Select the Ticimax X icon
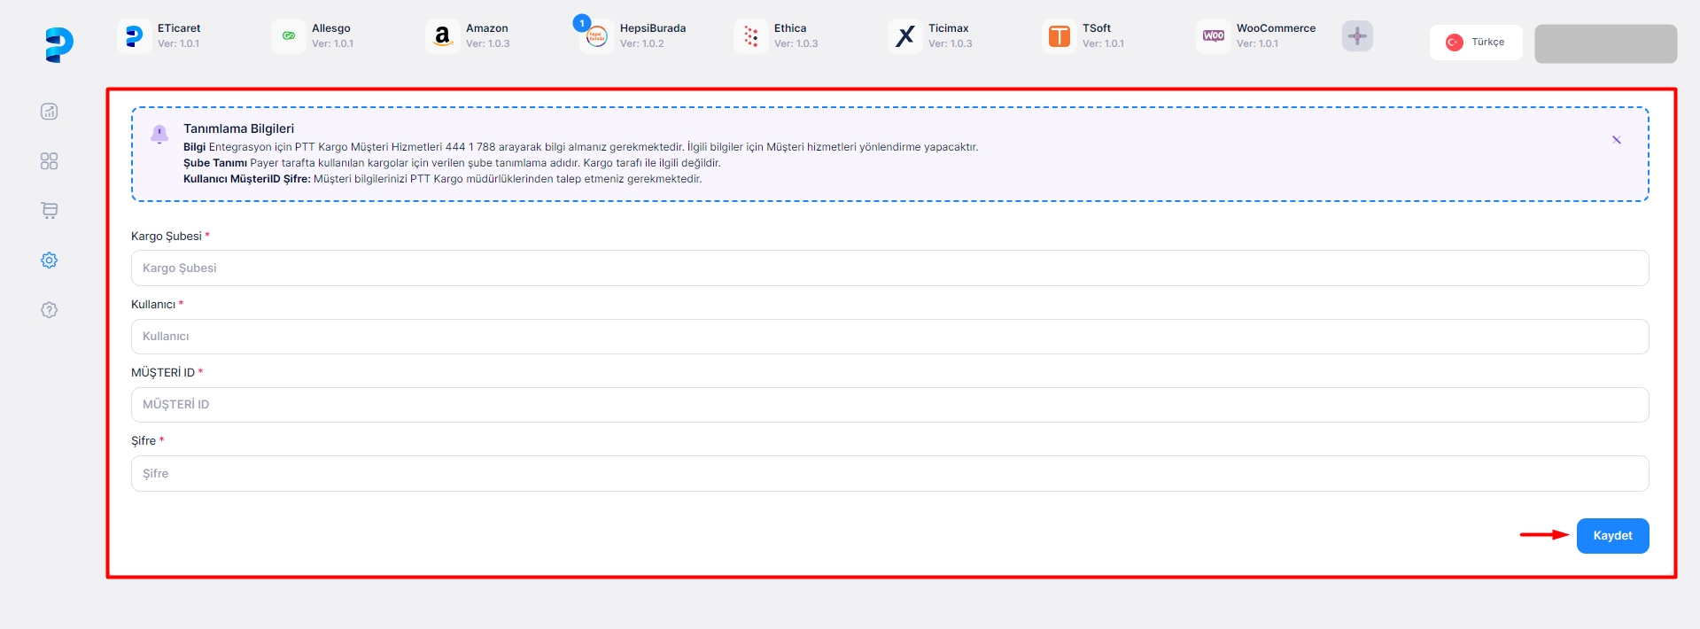The width and height of the screenshot is (1700, 629). (x=904, y=36)
